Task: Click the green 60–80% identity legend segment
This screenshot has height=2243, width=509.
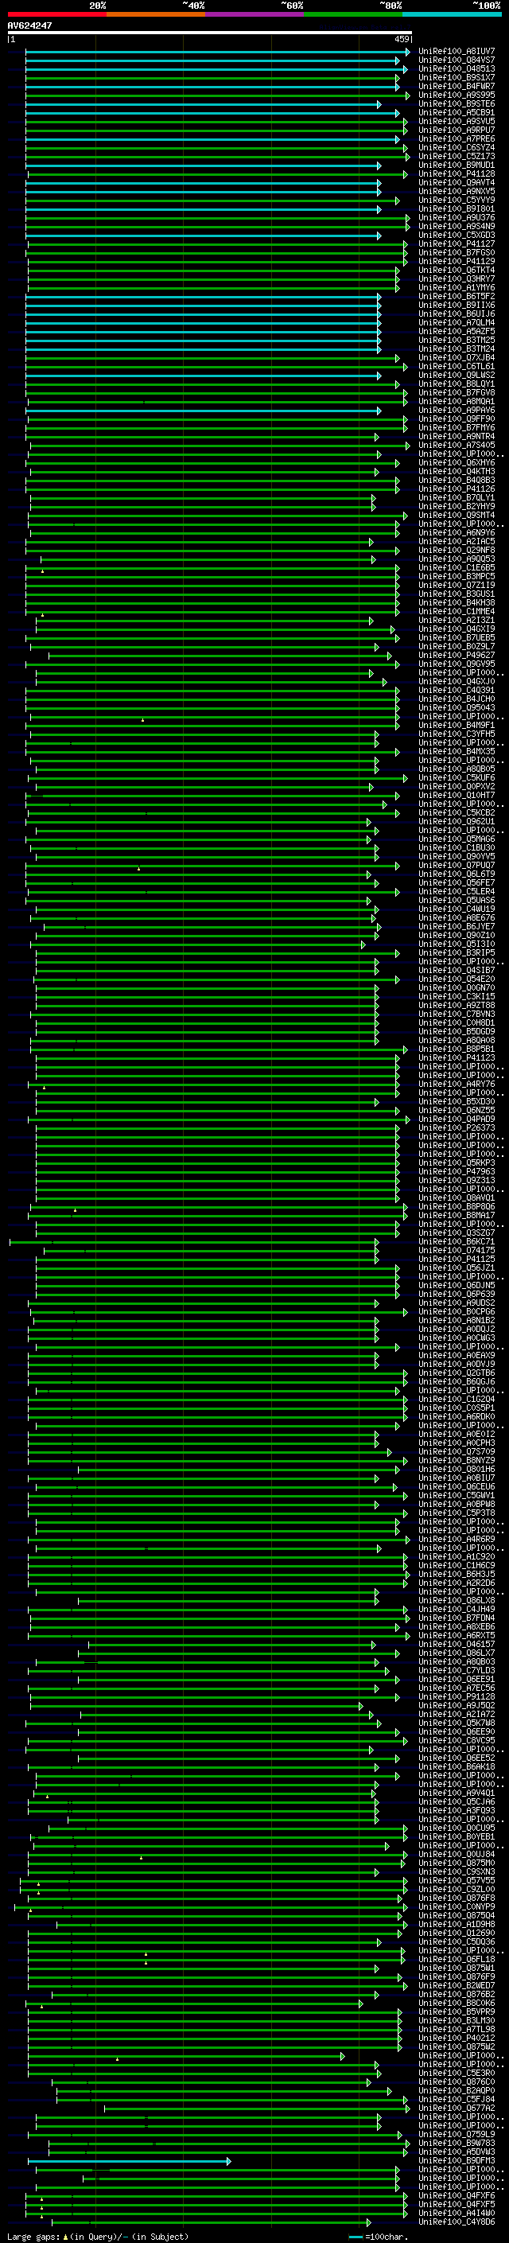Action: coord(353,14)
